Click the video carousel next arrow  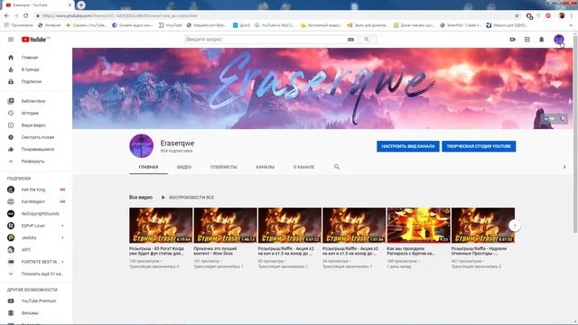(x=515, y=226)
